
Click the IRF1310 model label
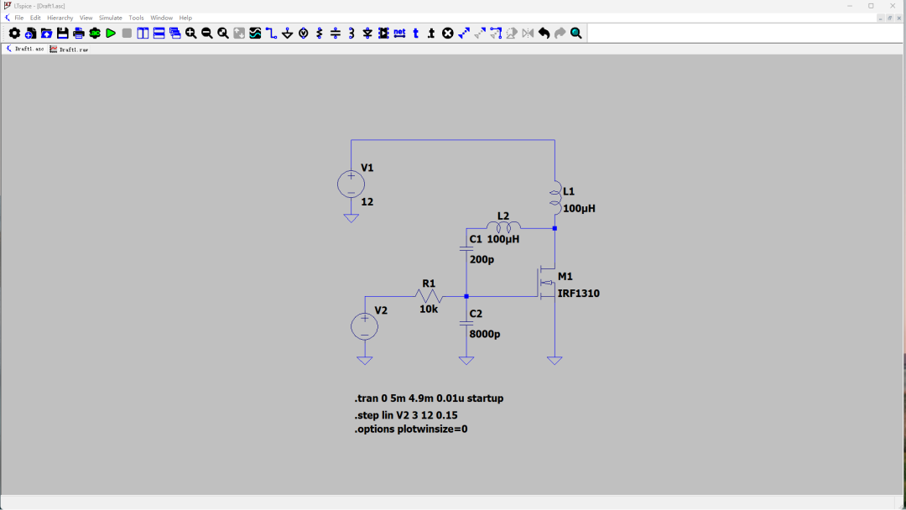[578, 294]
